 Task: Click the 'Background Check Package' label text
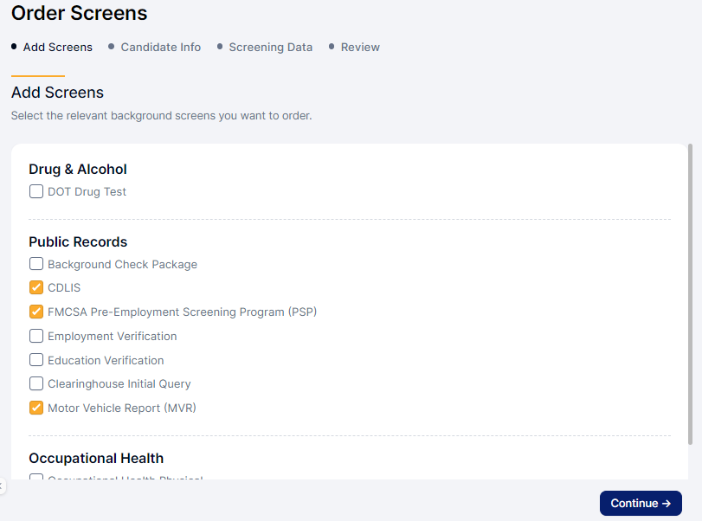(122, 264)
